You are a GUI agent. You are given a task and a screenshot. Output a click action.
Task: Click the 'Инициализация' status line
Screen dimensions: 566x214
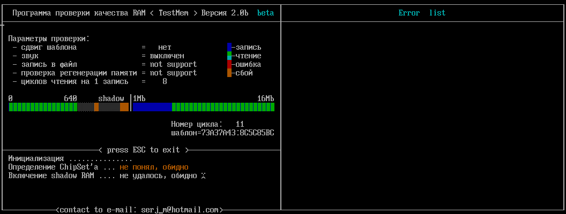click(x=70, y=159)
